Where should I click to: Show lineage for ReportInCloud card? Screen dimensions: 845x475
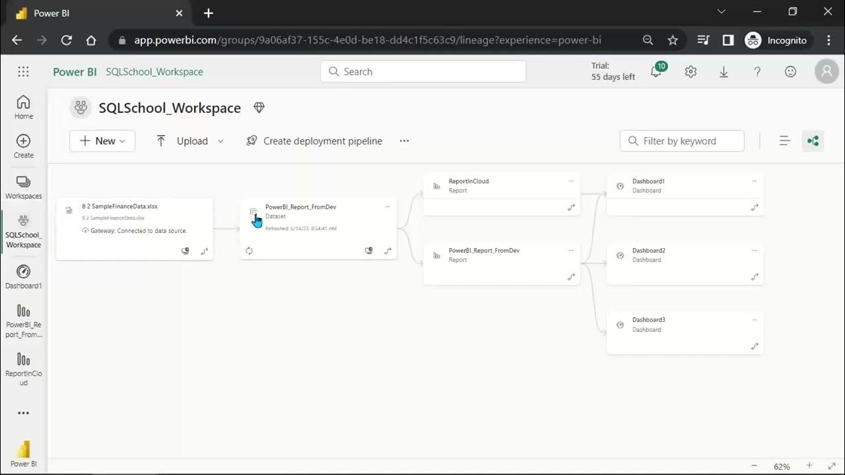pyautogui.click(x=571, y=207)
